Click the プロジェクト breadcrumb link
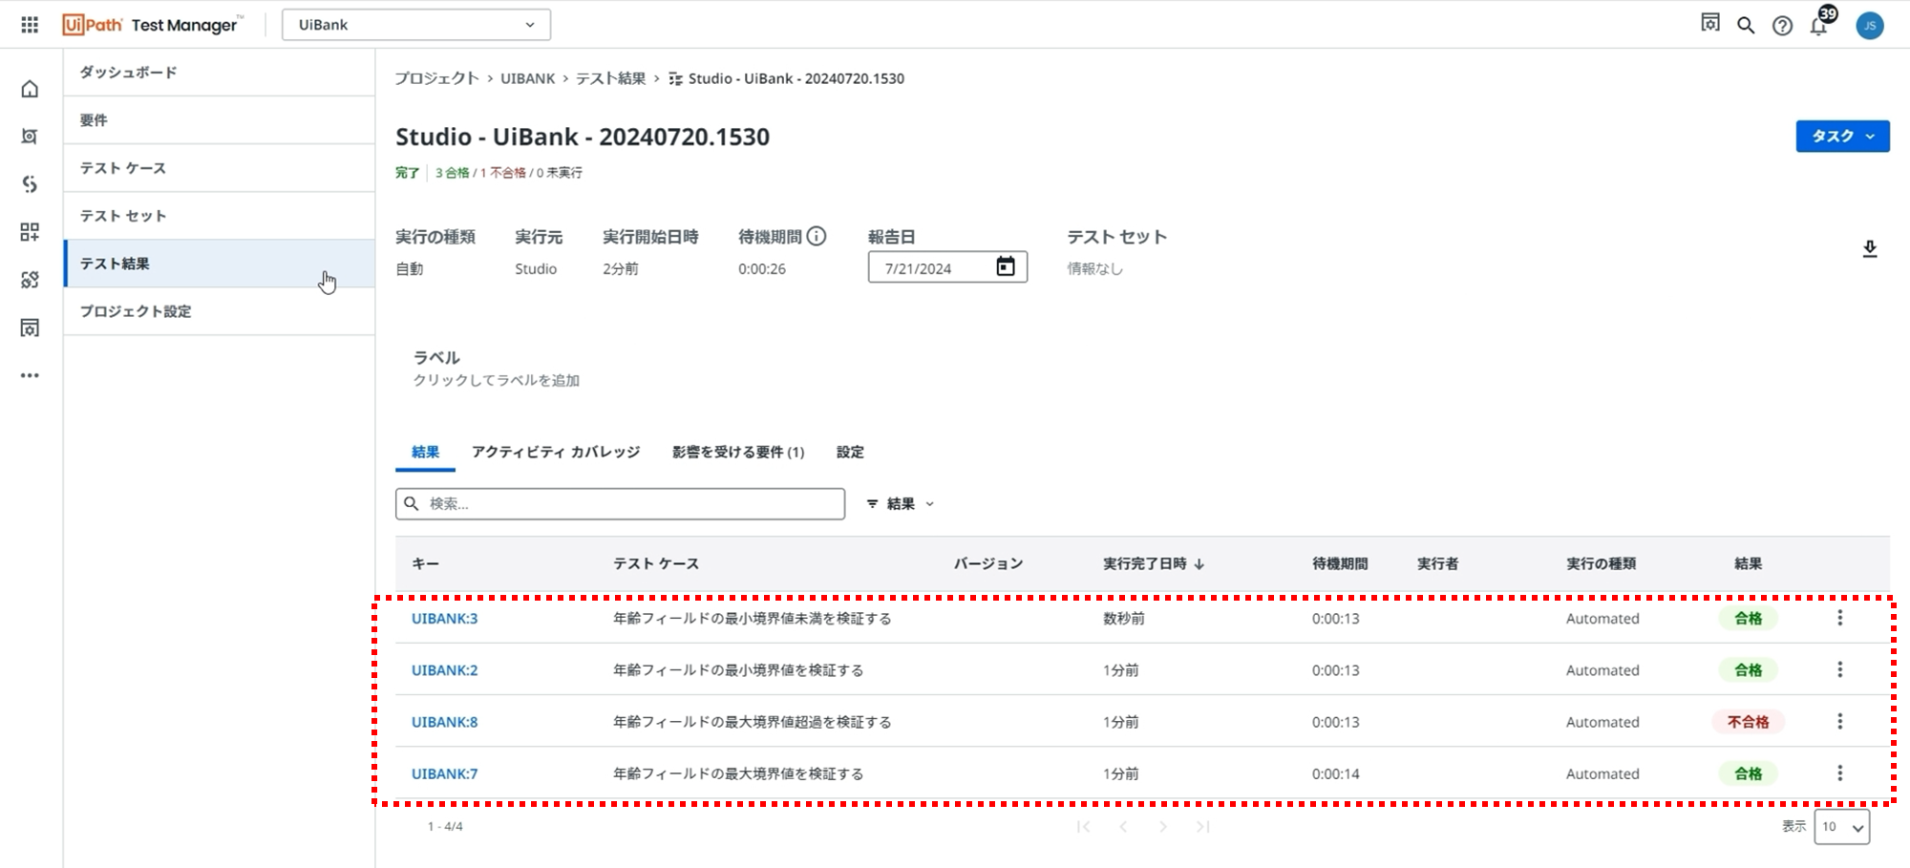The height and width of the screenshot is (868, 1910). pos(436,78)
